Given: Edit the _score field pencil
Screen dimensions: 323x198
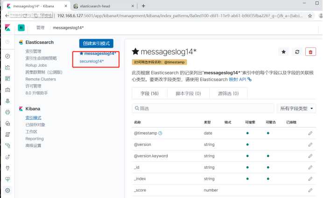Looking at the screenshot, I should point(310,190).
